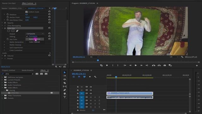
Task: Click the Lift button in Program monitor
Action: pyautogui.click(x=153, y=66)
